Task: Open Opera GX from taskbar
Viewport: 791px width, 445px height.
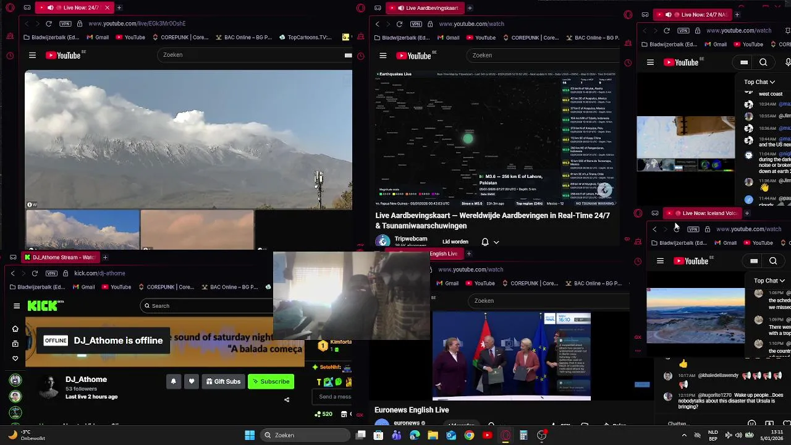Action: (x=505, y=435)
